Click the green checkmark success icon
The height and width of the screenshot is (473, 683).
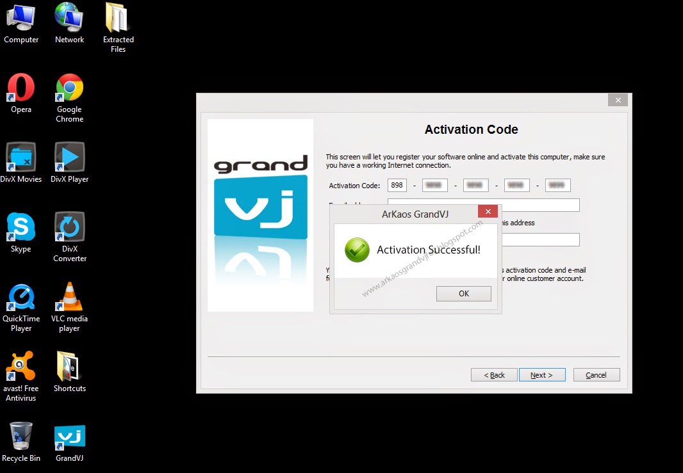[357, 250]
